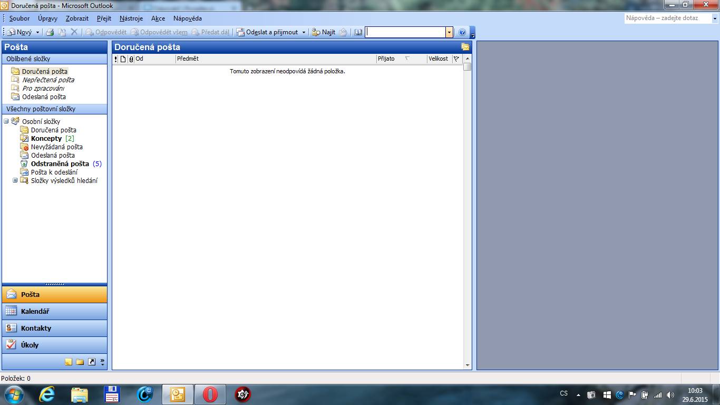Click Odpovědět všem reply all button
Screen dimensions: 720x405
159,32
